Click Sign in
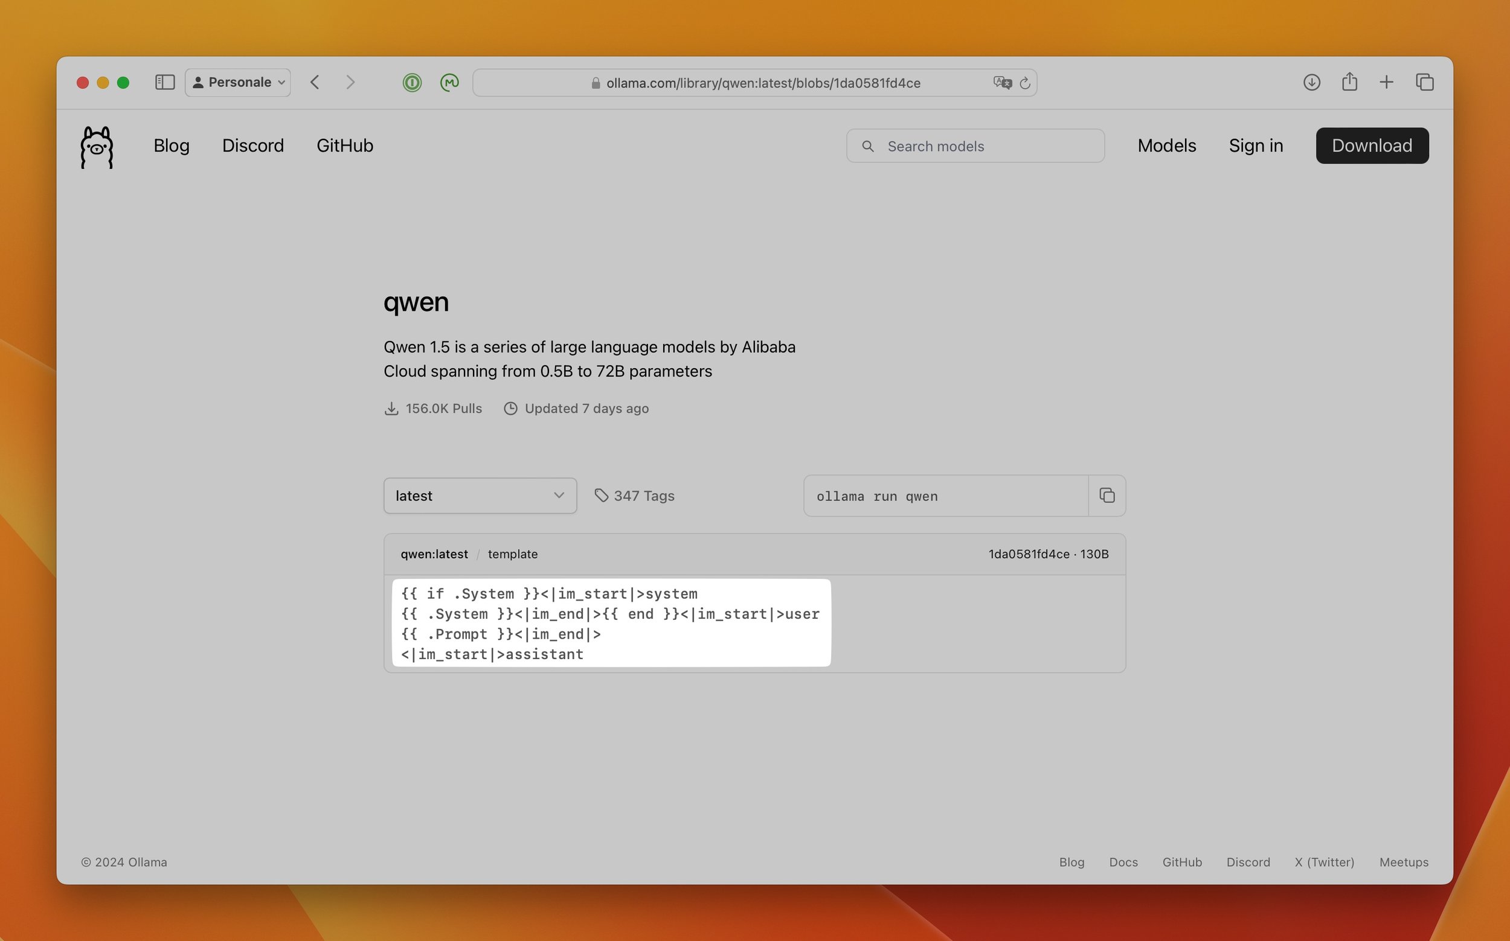Screen dimensions: 1510x941 click(1255, 145)
